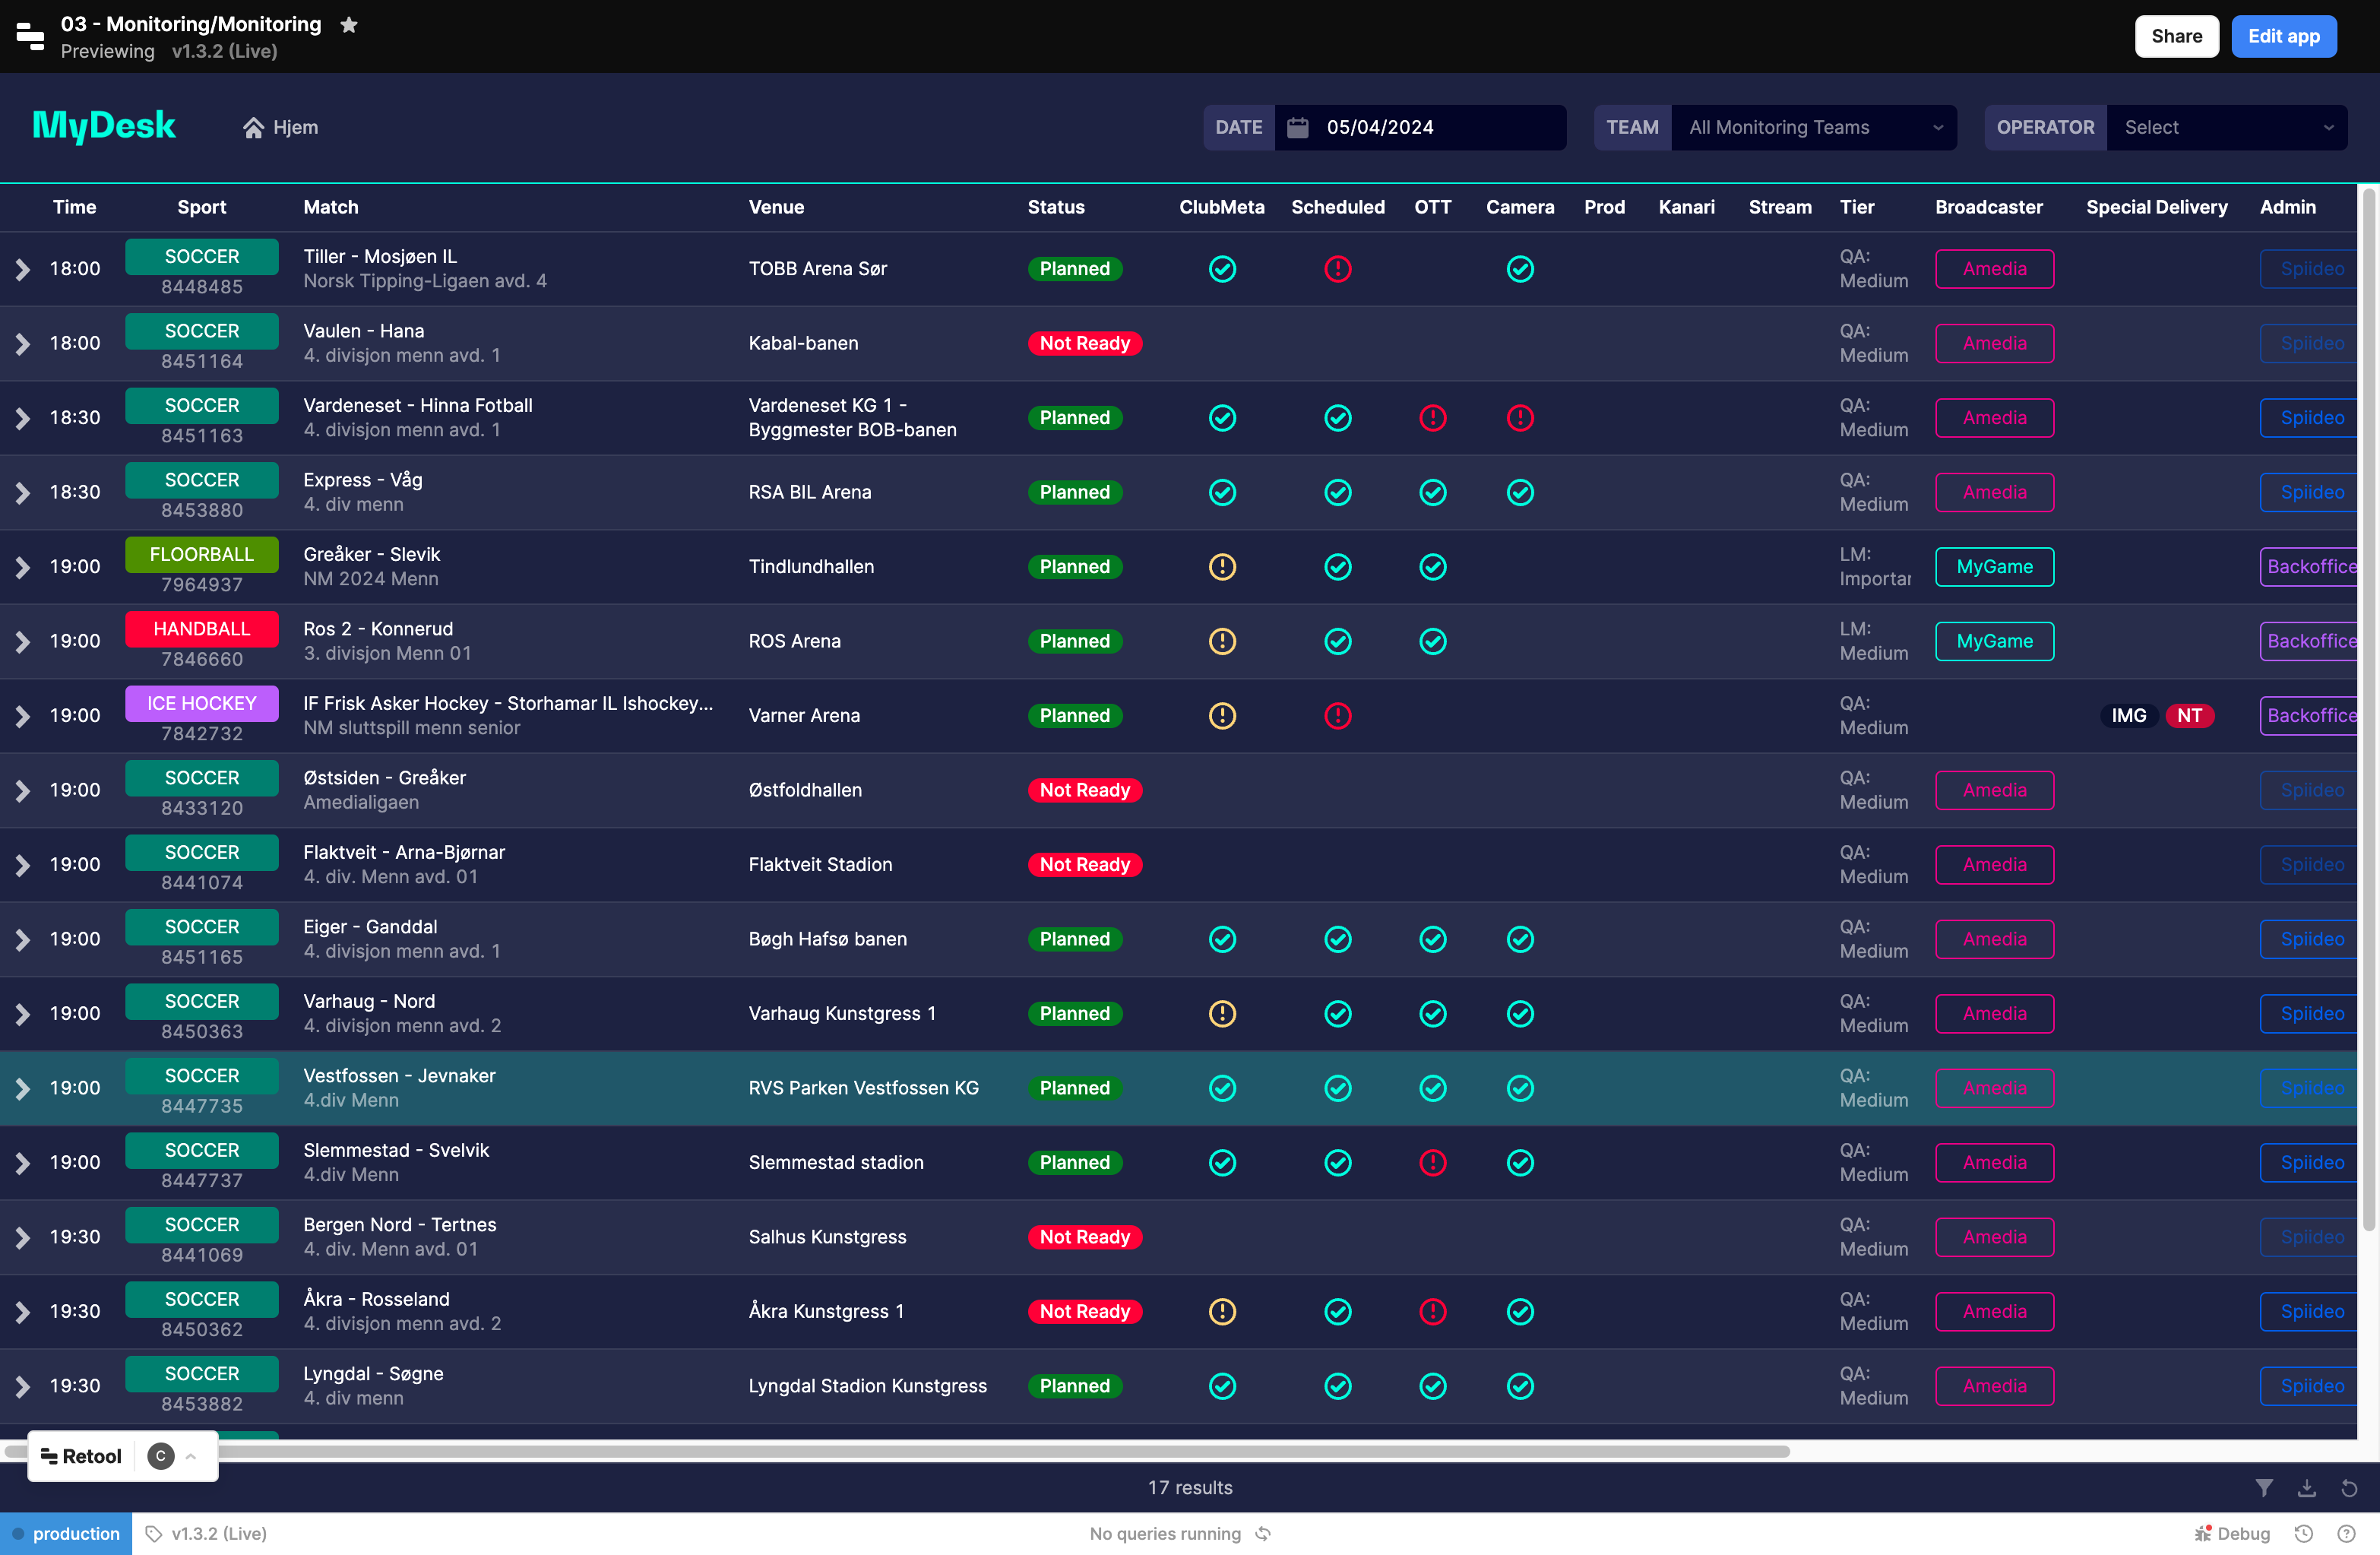Click the filter icon in the table footer
Screen dimensions: 2380x1555
[2264, 1487]
